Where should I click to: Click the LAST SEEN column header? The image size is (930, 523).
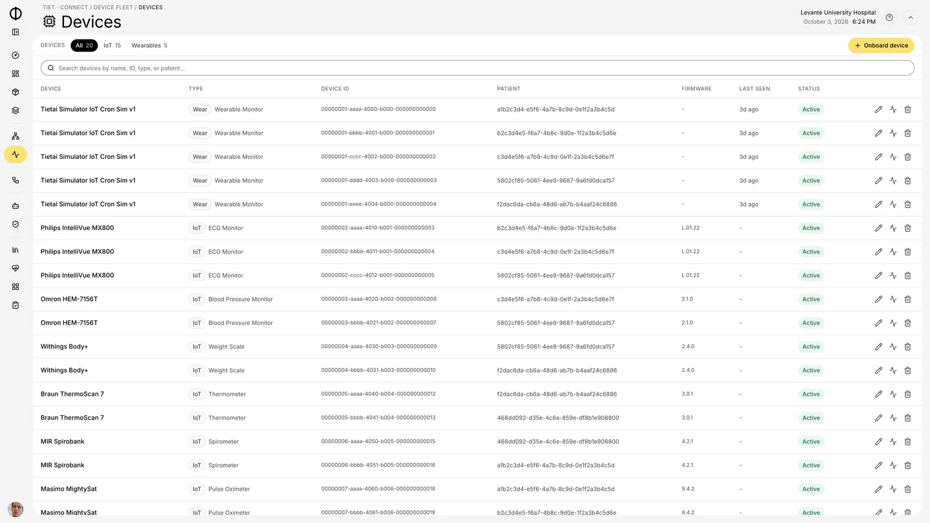point(754,89)
